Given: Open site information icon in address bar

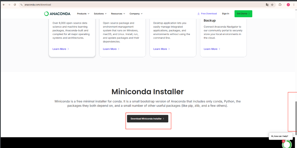Looking at the screenshot, I should [22, 5].
